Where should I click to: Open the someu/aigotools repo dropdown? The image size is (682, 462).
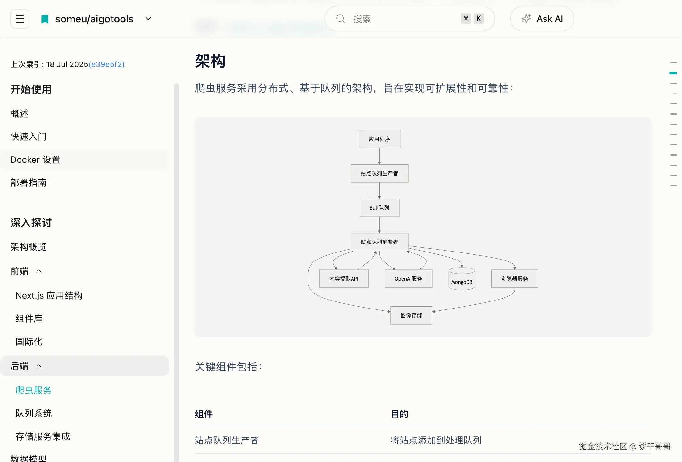click(148, 19)
